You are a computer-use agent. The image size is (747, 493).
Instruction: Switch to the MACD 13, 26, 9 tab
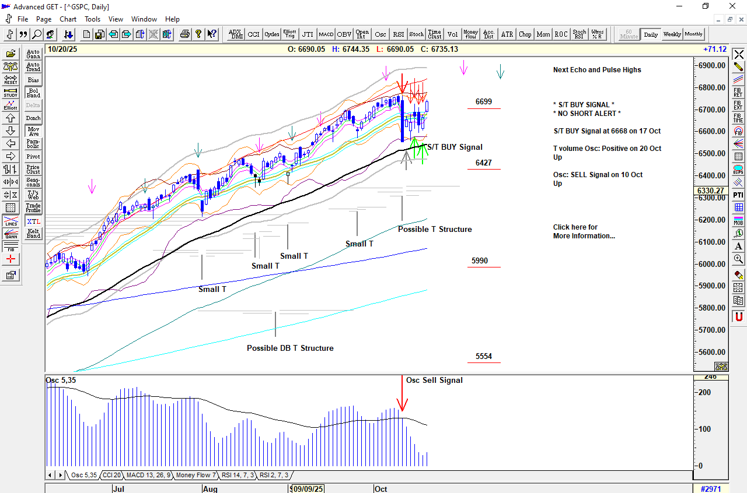148,476
